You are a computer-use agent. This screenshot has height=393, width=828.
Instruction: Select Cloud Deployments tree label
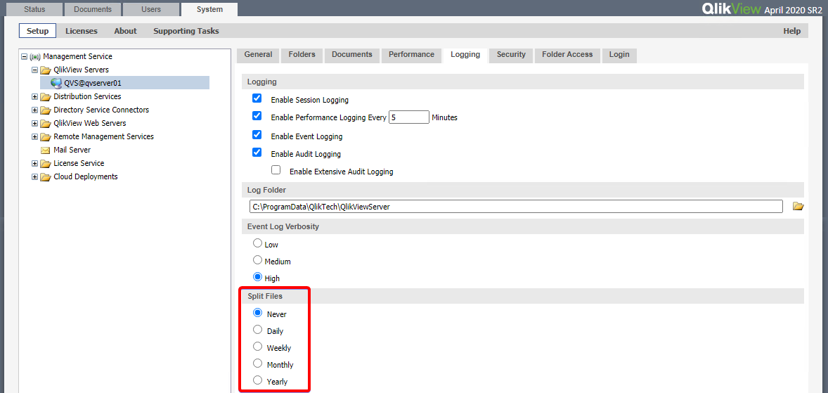(86, 176)
